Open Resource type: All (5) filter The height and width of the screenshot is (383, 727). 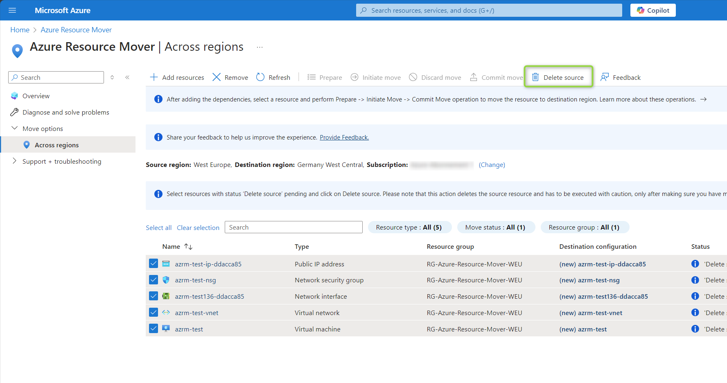pos(409,227)
